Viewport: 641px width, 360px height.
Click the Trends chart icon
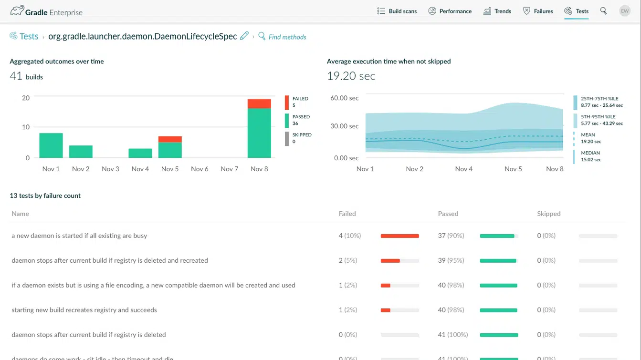click(x=487, y=11)
